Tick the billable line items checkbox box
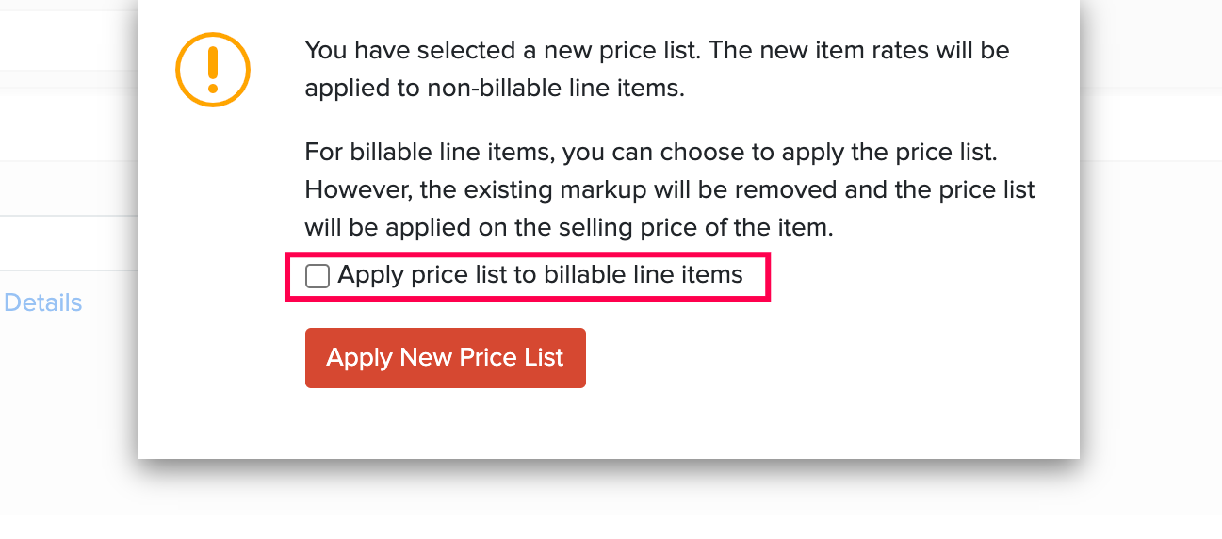Image resolution: width=1222 pixels, height=539 pixels. [318, 276]
